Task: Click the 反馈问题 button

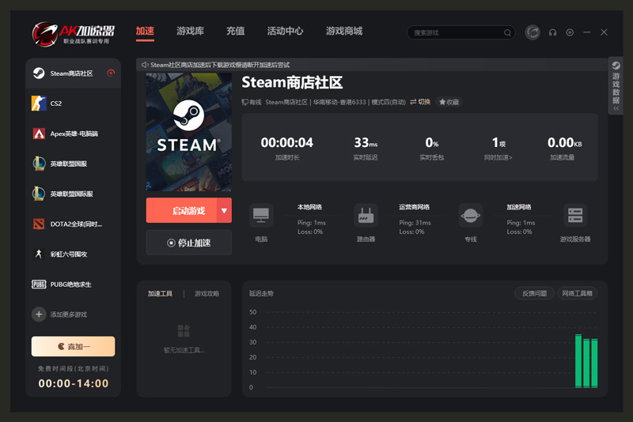Action: tap(535, 293)
